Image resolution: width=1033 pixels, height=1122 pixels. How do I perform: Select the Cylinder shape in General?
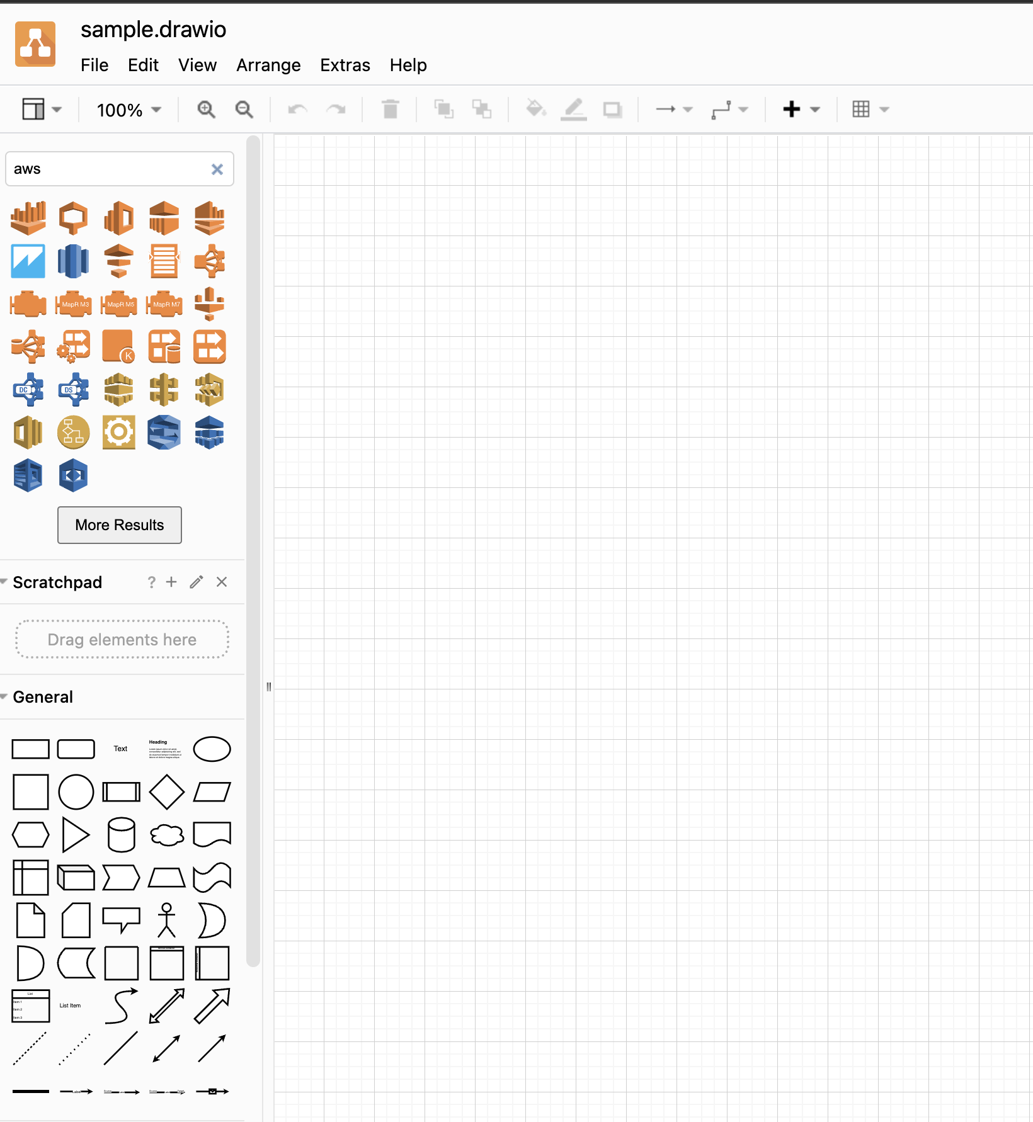[x=121, y=835]
